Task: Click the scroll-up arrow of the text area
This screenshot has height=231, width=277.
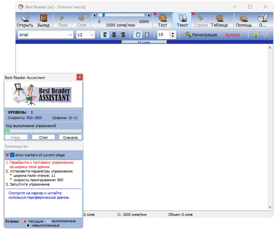Action: (270, 47)
